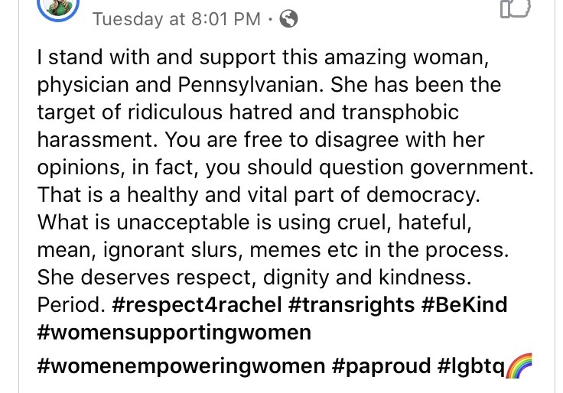563x393 pixels.
Task: Open the "Tuesday at 8:01 PM" timestamp
Action: pyautogui.click(x=177, y=20)
